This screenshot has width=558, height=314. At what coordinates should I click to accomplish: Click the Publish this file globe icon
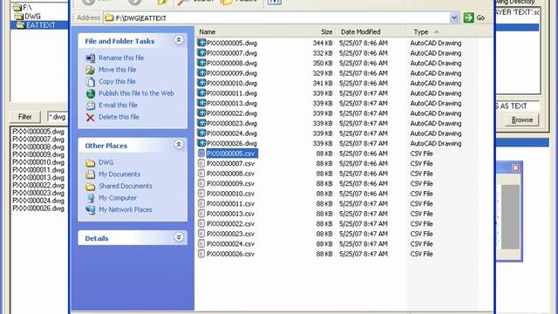click(x=91, y=93)
